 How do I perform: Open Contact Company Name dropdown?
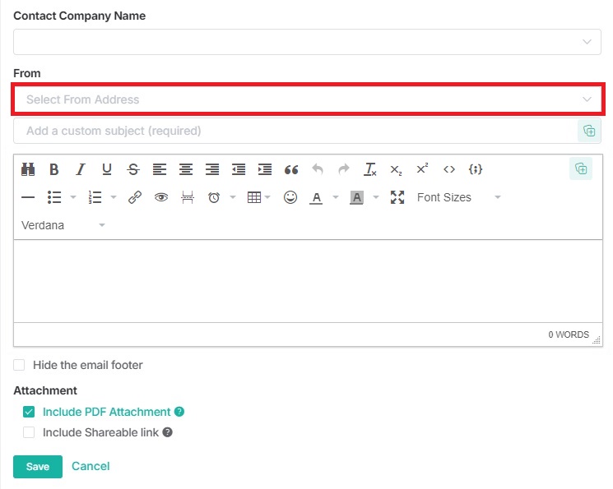pyautogui.click(x=307, y=42)
